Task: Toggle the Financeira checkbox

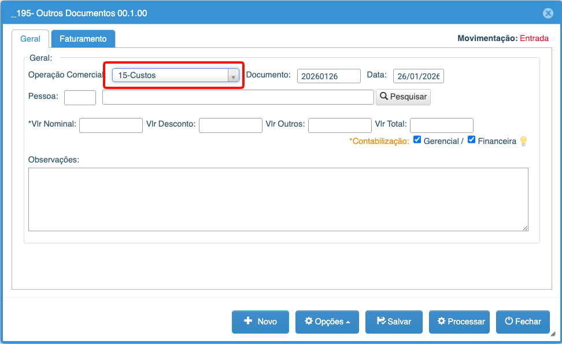Action: click(471, 140)
